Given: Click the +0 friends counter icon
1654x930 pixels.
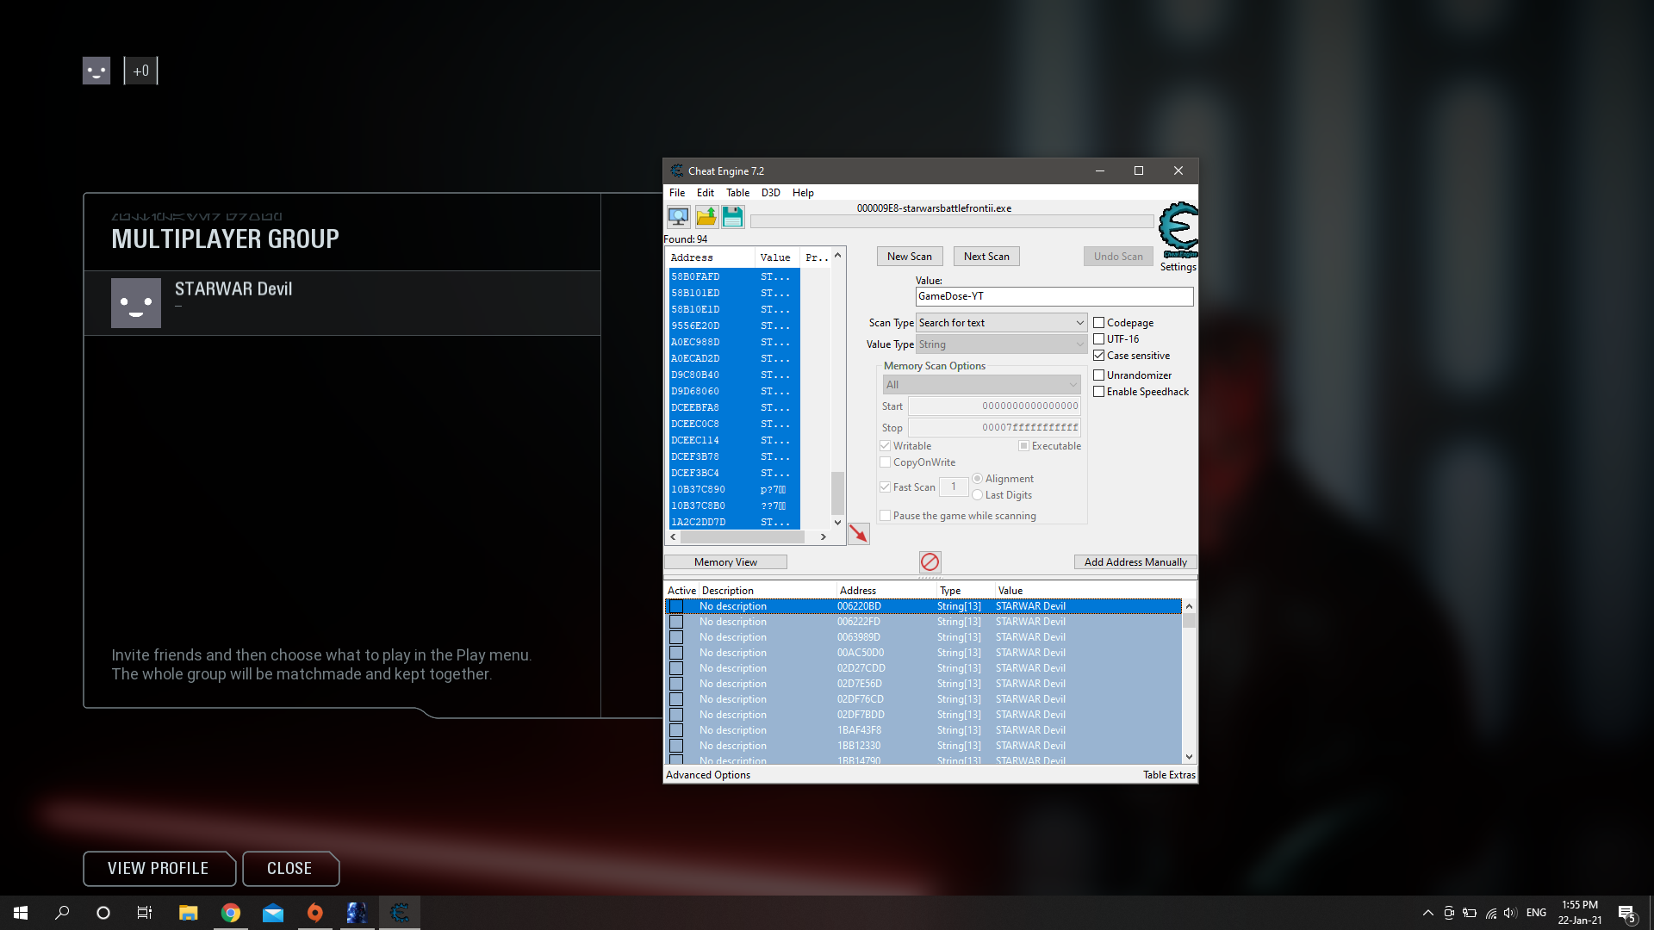Looking at the screenshot, I should tap(141, 71).
